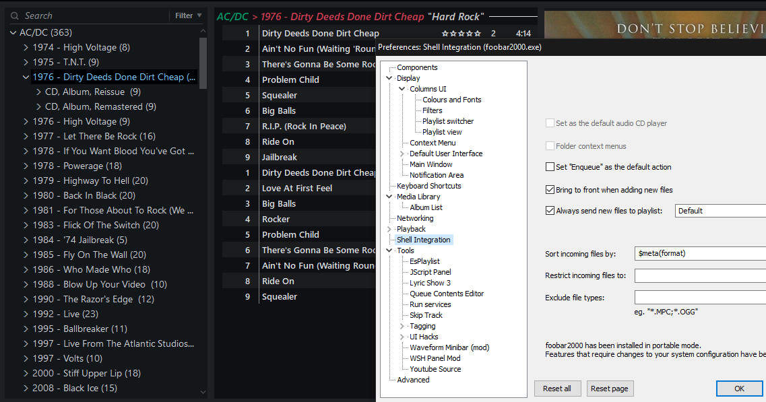Click the Sort incoming files by field
This screenshot has height=402, width=766.
(x=700, y=253)
